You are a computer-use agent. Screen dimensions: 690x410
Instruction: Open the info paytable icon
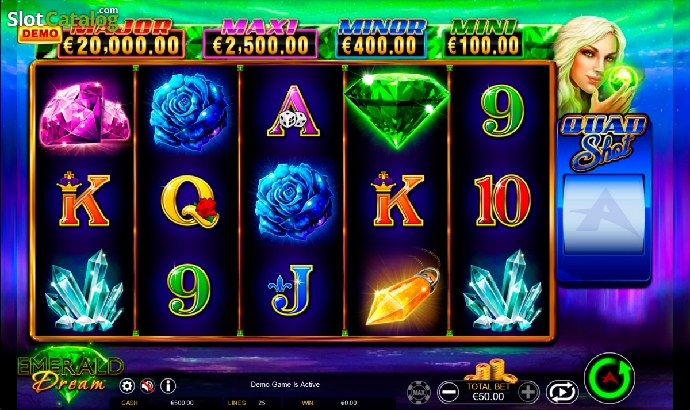(168, 385)
